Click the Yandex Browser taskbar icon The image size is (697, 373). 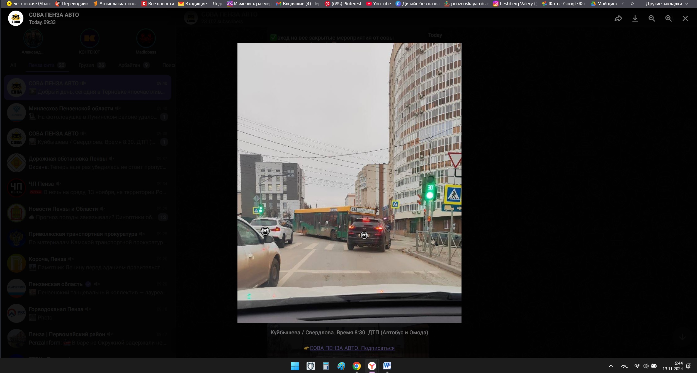point(372,366)
